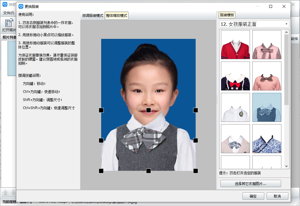Open the 文件(F) menu
Screen dimensions: 300x206
(x=9, y=13)
